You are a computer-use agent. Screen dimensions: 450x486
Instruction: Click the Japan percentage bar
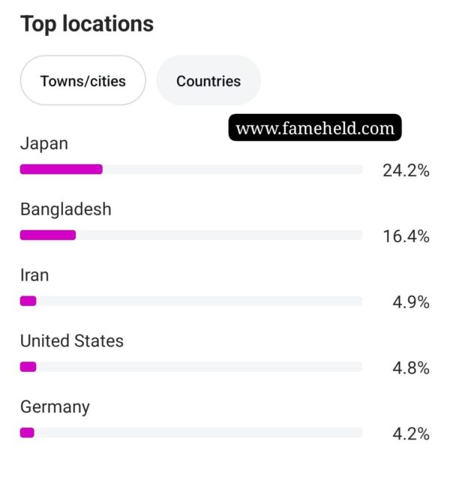click(191, 169)
